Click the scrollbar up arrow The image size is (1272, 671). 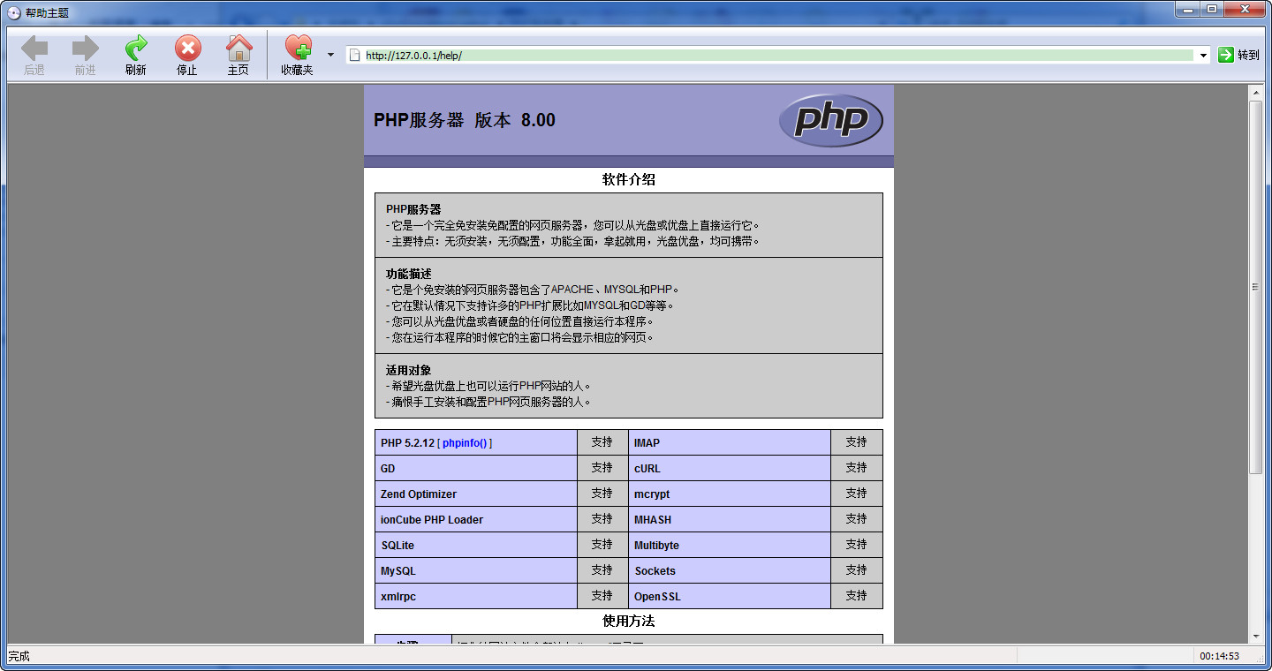pyautogui.click(x=1256, y=93)
